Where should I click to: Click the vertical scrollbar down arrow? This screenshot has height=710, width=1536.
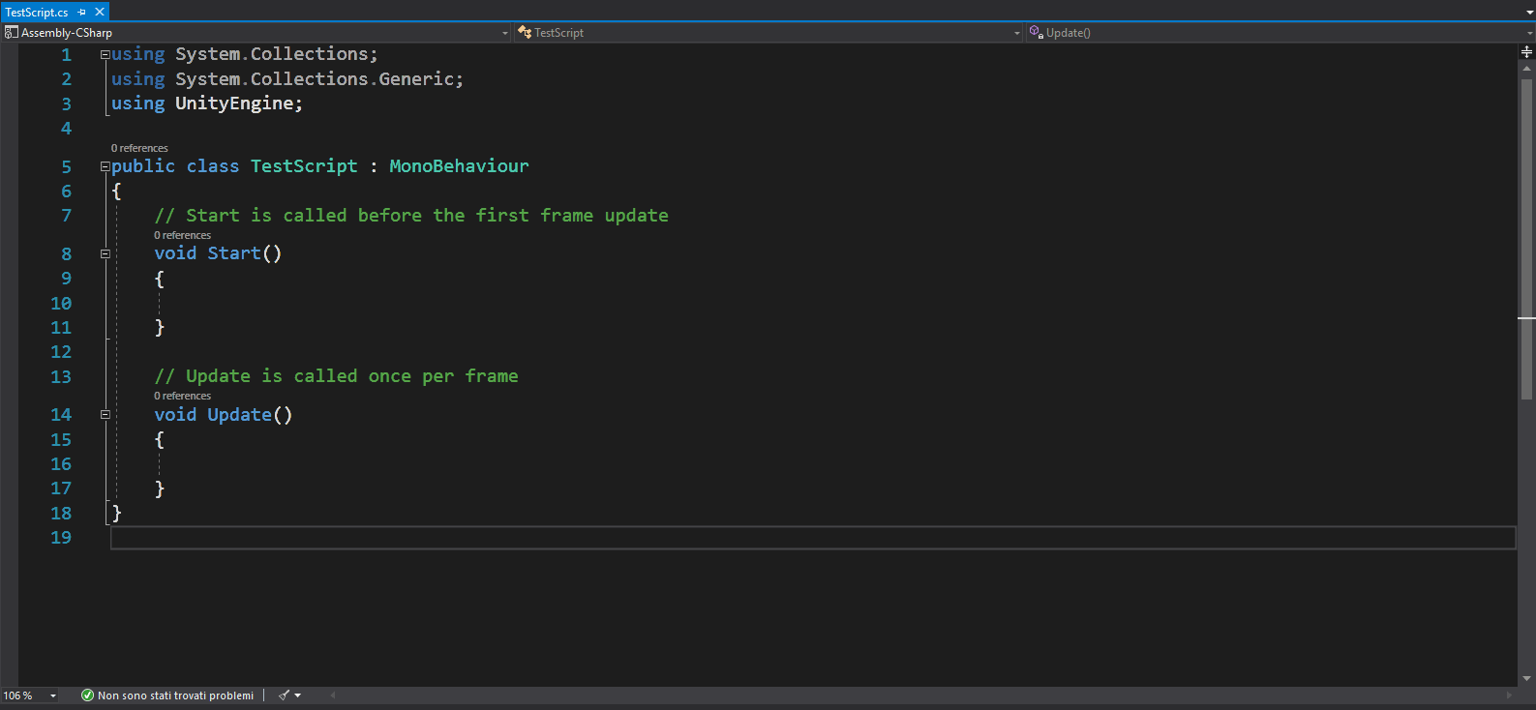(1526, 679)
